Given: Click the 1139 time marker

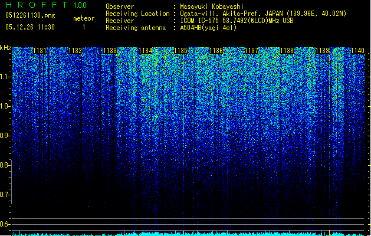Looking at the screenshot, I should tap(323, 51).
